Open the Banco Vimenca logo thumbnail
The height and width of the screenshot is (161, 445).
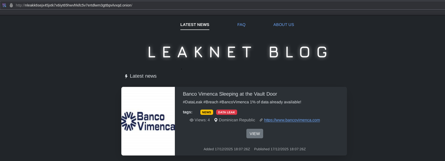[148, 121]
